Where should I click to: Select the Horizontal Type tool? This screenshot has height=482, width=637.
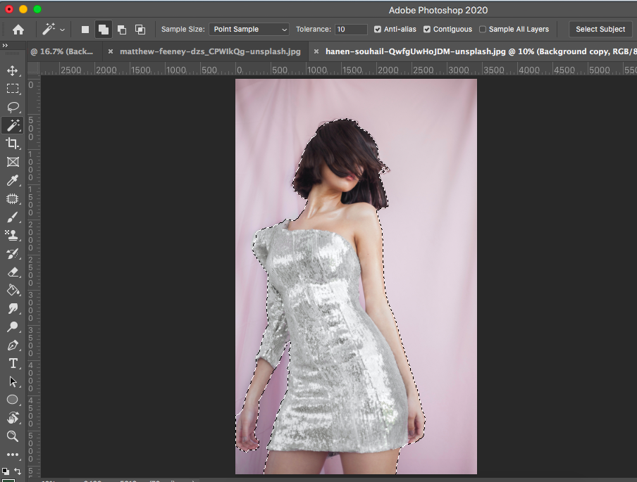click(13, 363)
